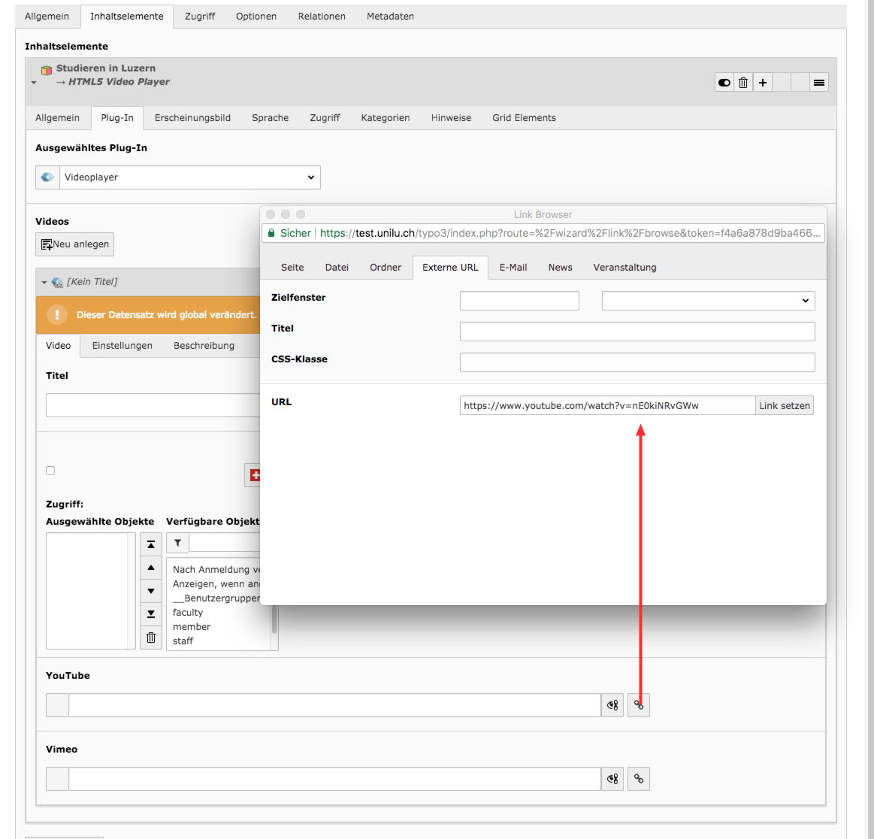Image resolution: width=874 pixels, height=839 pixels.
Task: Switch to top-level Allgemein tab
Action: click(47, 17)
